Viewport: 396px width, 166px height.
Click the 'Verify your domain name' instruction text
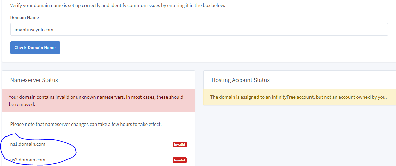click(117, 6)
